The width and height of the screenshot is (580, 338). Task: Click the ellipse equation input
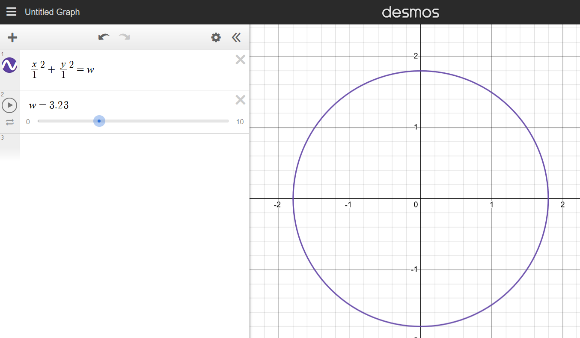[134, 70]
